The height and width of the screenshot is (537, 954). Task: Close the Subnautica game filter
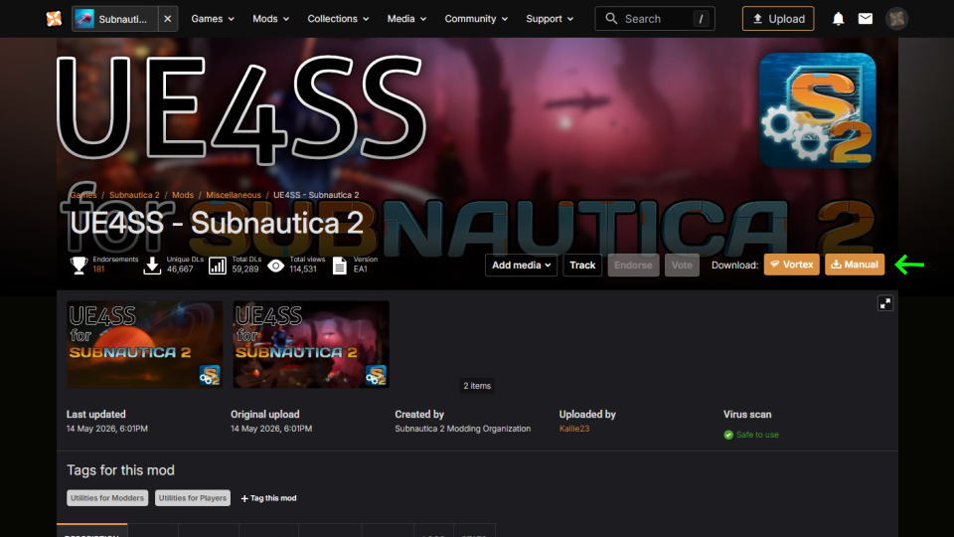point(167,19)
